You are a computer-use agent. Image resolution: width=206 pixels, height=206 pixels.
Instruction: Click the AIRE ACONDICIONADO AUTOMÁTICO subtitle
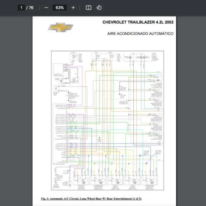click(x=140, y=34)
